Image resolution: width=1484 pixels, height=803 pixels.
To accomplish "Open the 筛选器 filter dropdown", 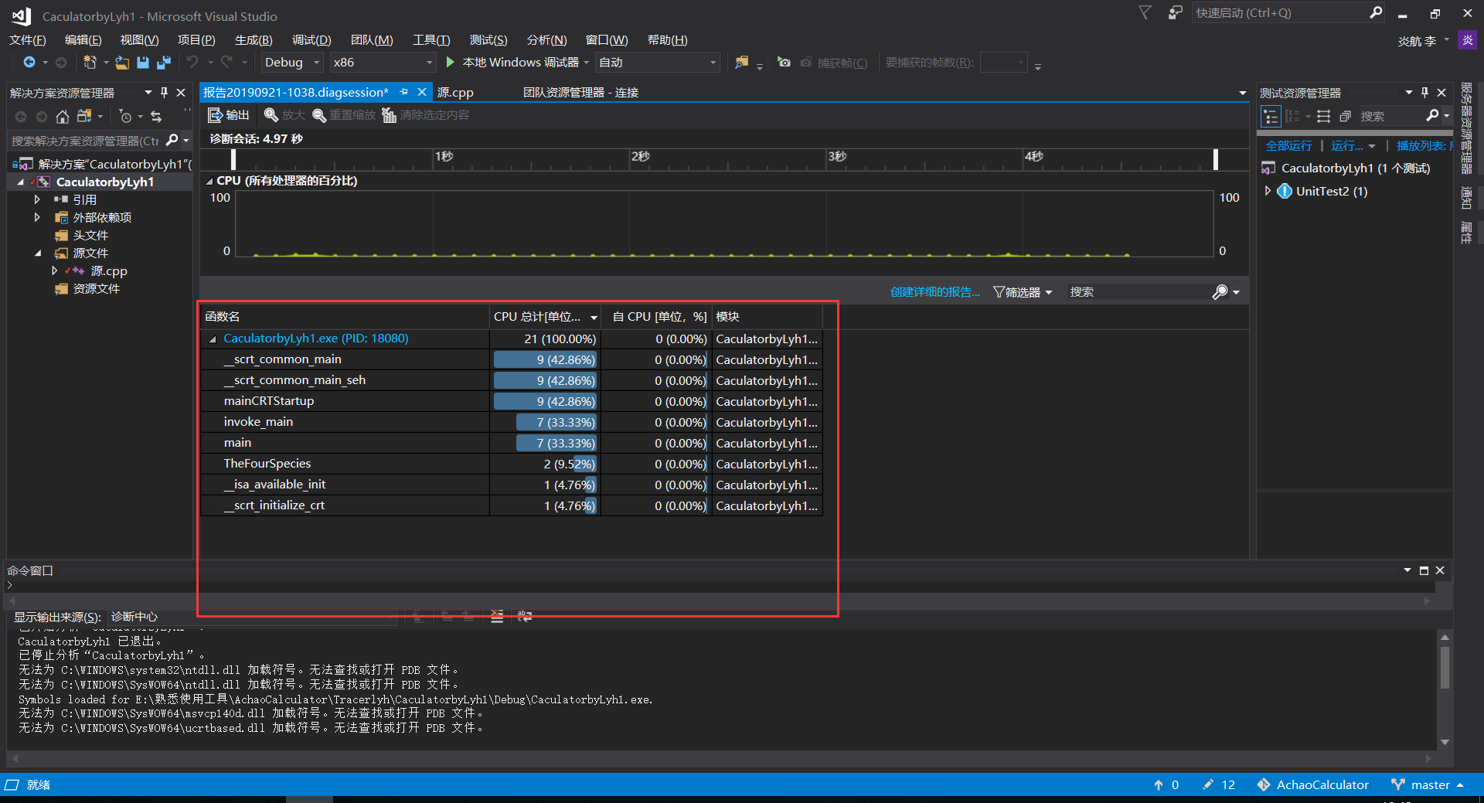I will point(1023,292).
